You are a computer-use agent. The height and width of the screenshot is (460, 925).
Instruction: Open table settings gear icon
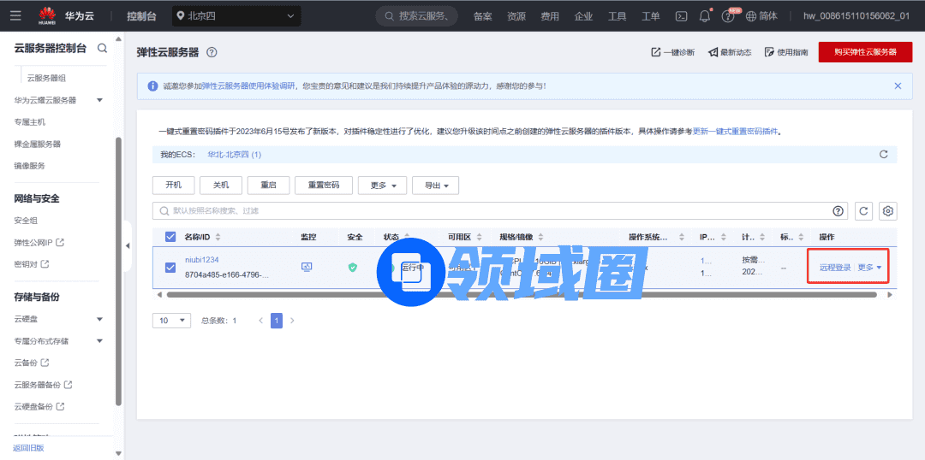(888, 210)
